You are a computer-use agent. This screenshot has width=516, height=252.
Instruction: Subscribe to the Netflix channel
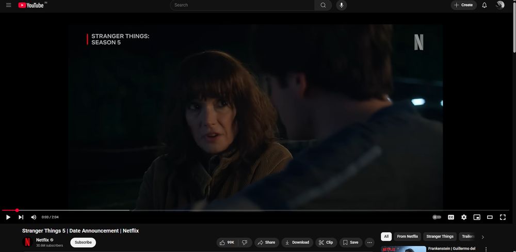click(83, 243)
